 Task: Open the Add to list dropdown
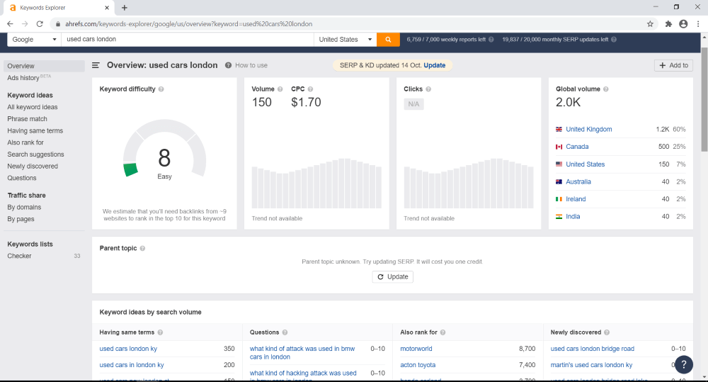pos(673,65)
